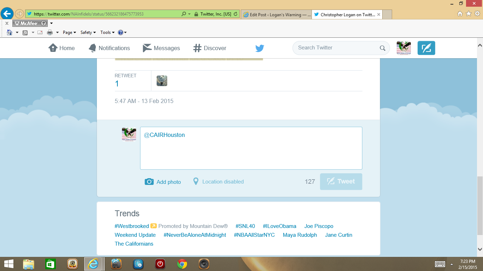Click the address bar search magnifier icon

[184, 14]
